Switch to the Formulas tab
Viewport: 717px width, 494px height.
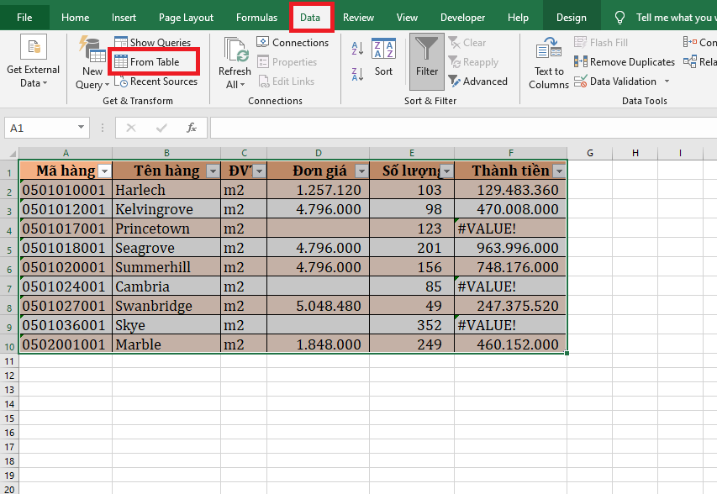pos(256,18)
